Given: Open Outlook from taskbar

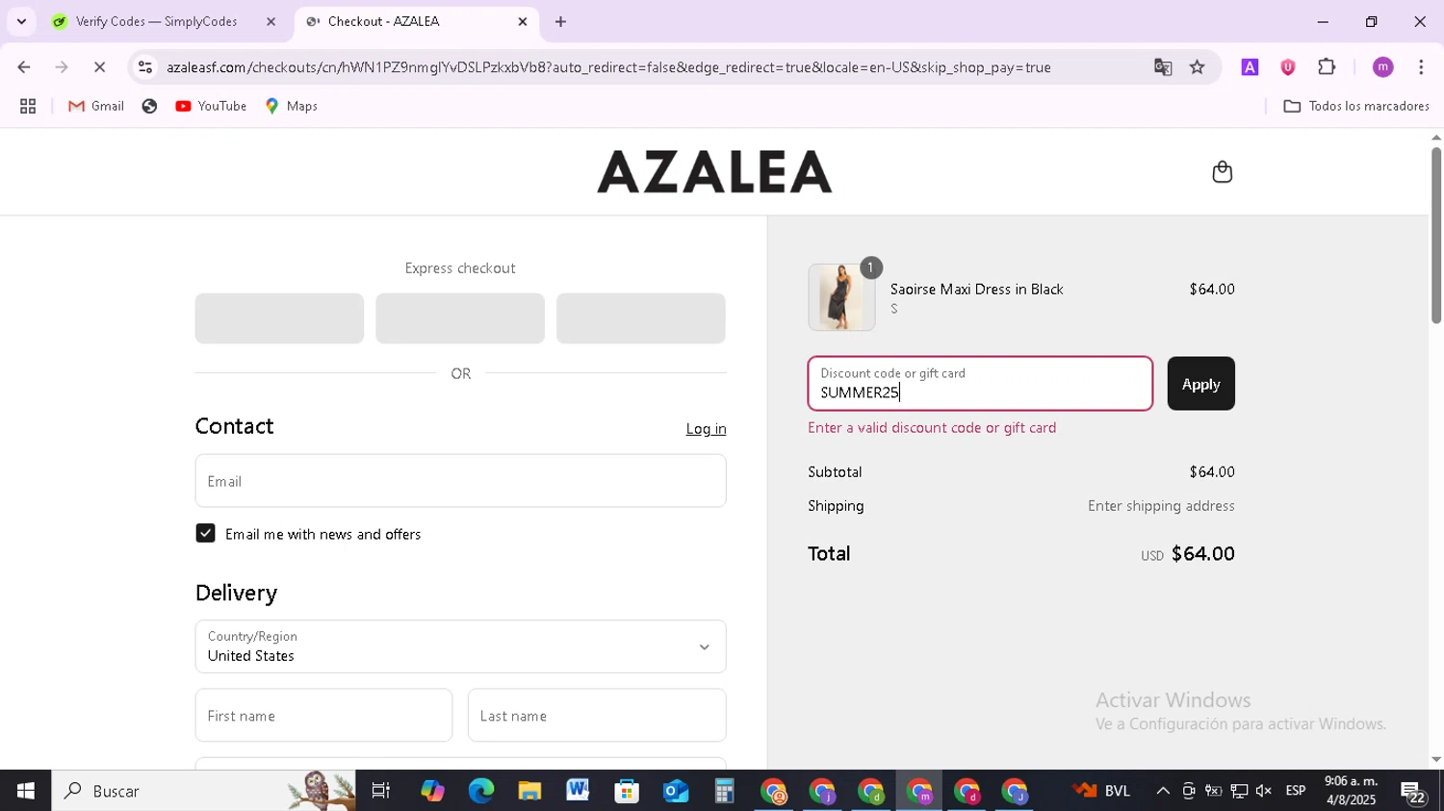Looking at the screenshot, I should click(676, 791).
